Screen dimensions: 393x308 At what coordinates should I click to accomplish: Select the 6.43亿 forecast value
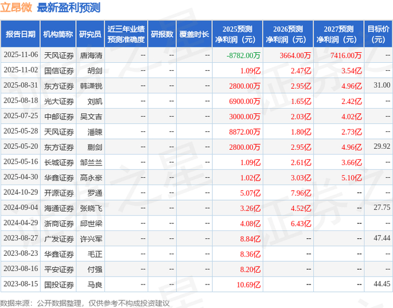point(301,224)
